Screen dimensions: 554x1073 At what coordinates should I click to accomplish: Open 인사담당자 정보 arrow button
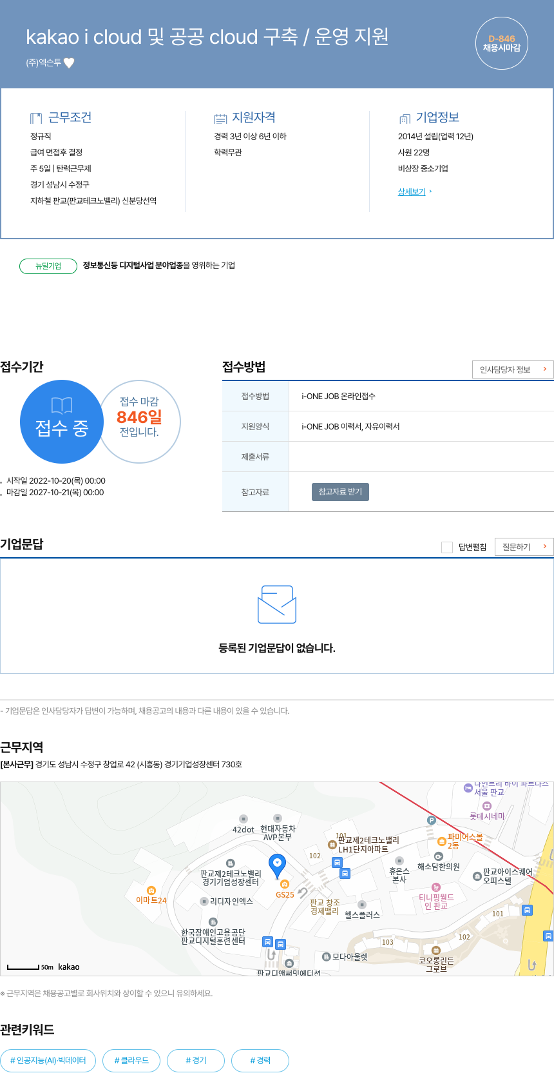[513, 369]
